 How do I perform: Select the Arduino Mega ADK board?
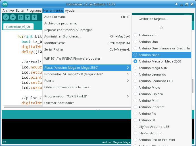161,68
